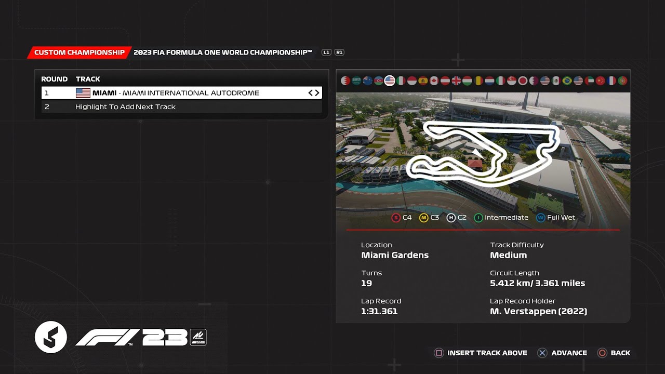Select the Austria flag icon

[x=445, y=81]
